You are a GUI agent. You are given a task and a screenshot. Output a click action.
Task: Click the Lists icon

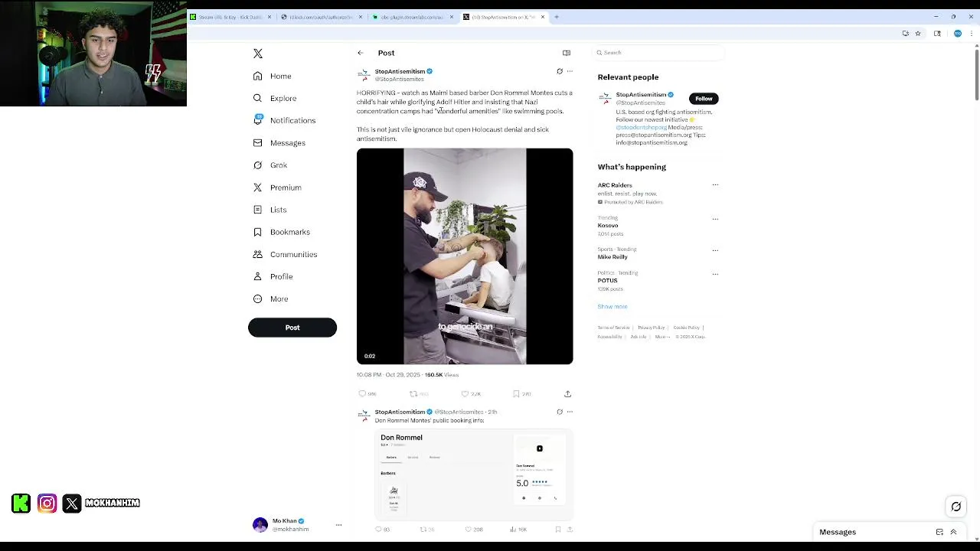point(258,210)
